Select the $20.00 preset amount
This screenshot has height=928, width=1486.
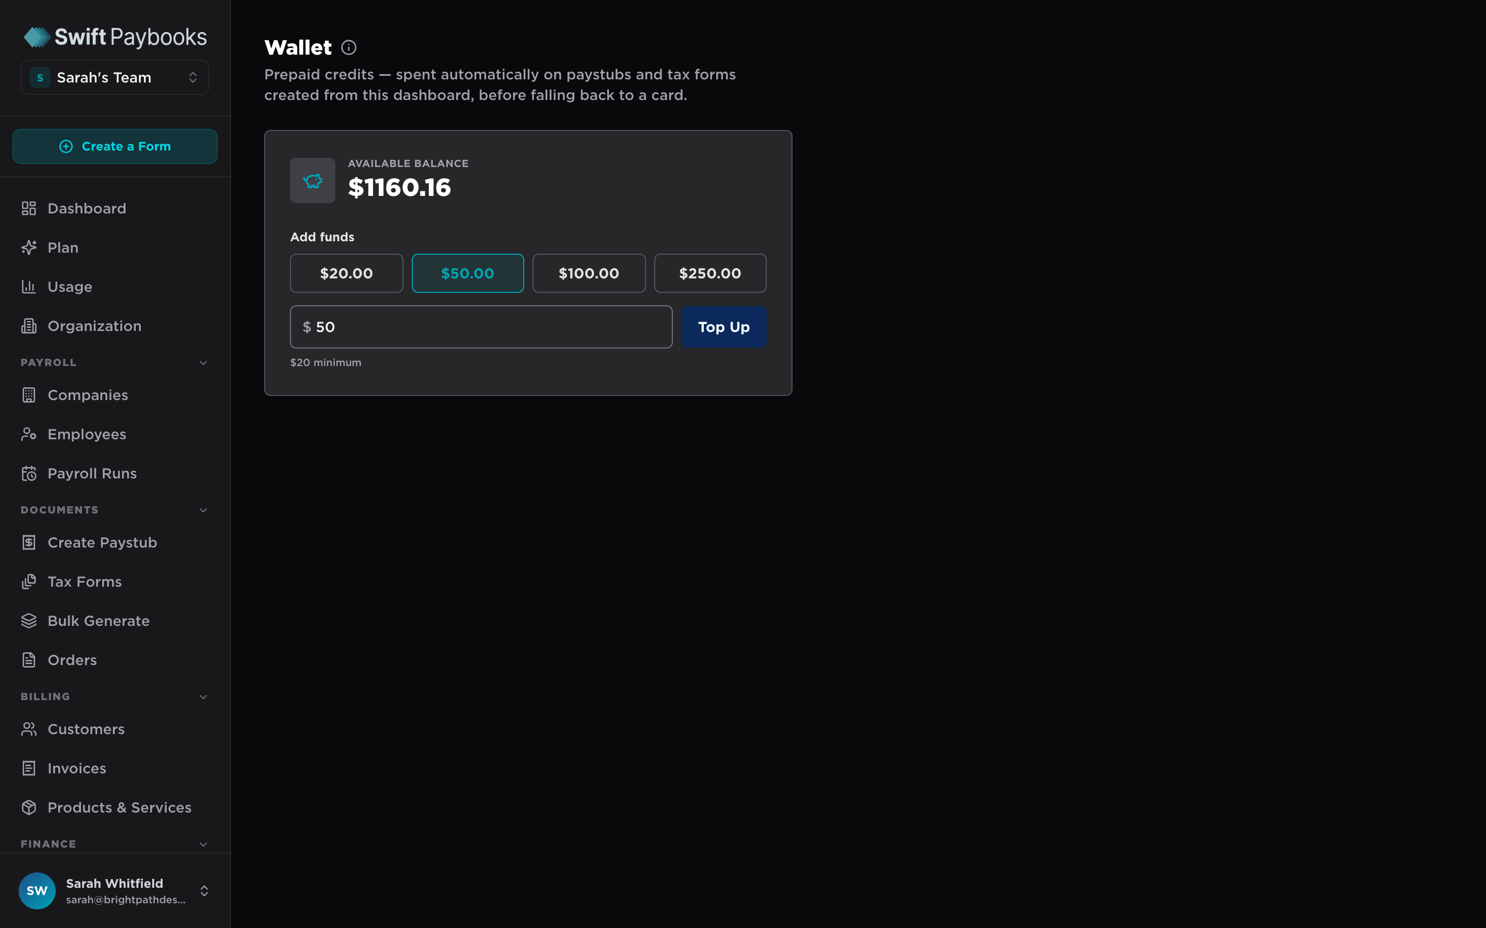pyautogui.click(x=346, y=273)
